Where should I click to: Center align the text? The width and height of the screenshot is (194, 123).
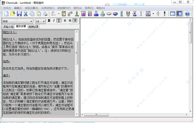[x=70, y=21]
